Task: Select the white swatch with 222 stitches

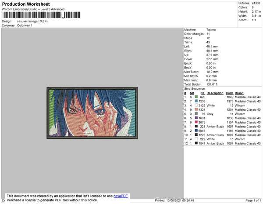Action: click(196, 139)
